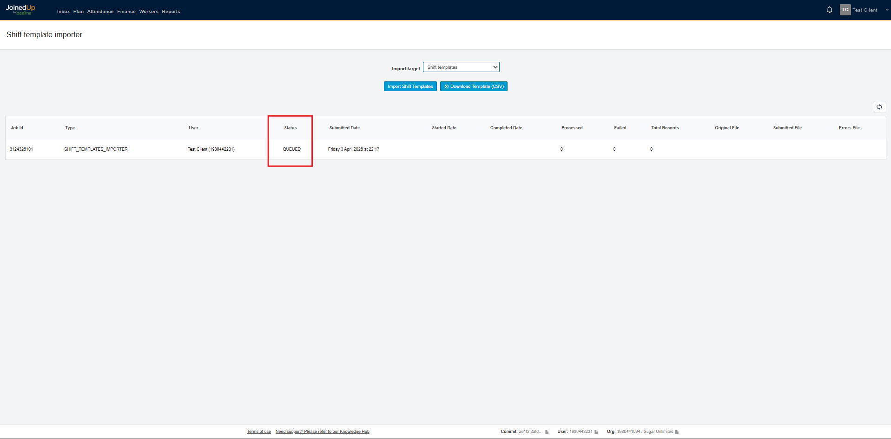Open the Plan menu
The width and height of the screenshot is (891, 439).
(79, 12)
